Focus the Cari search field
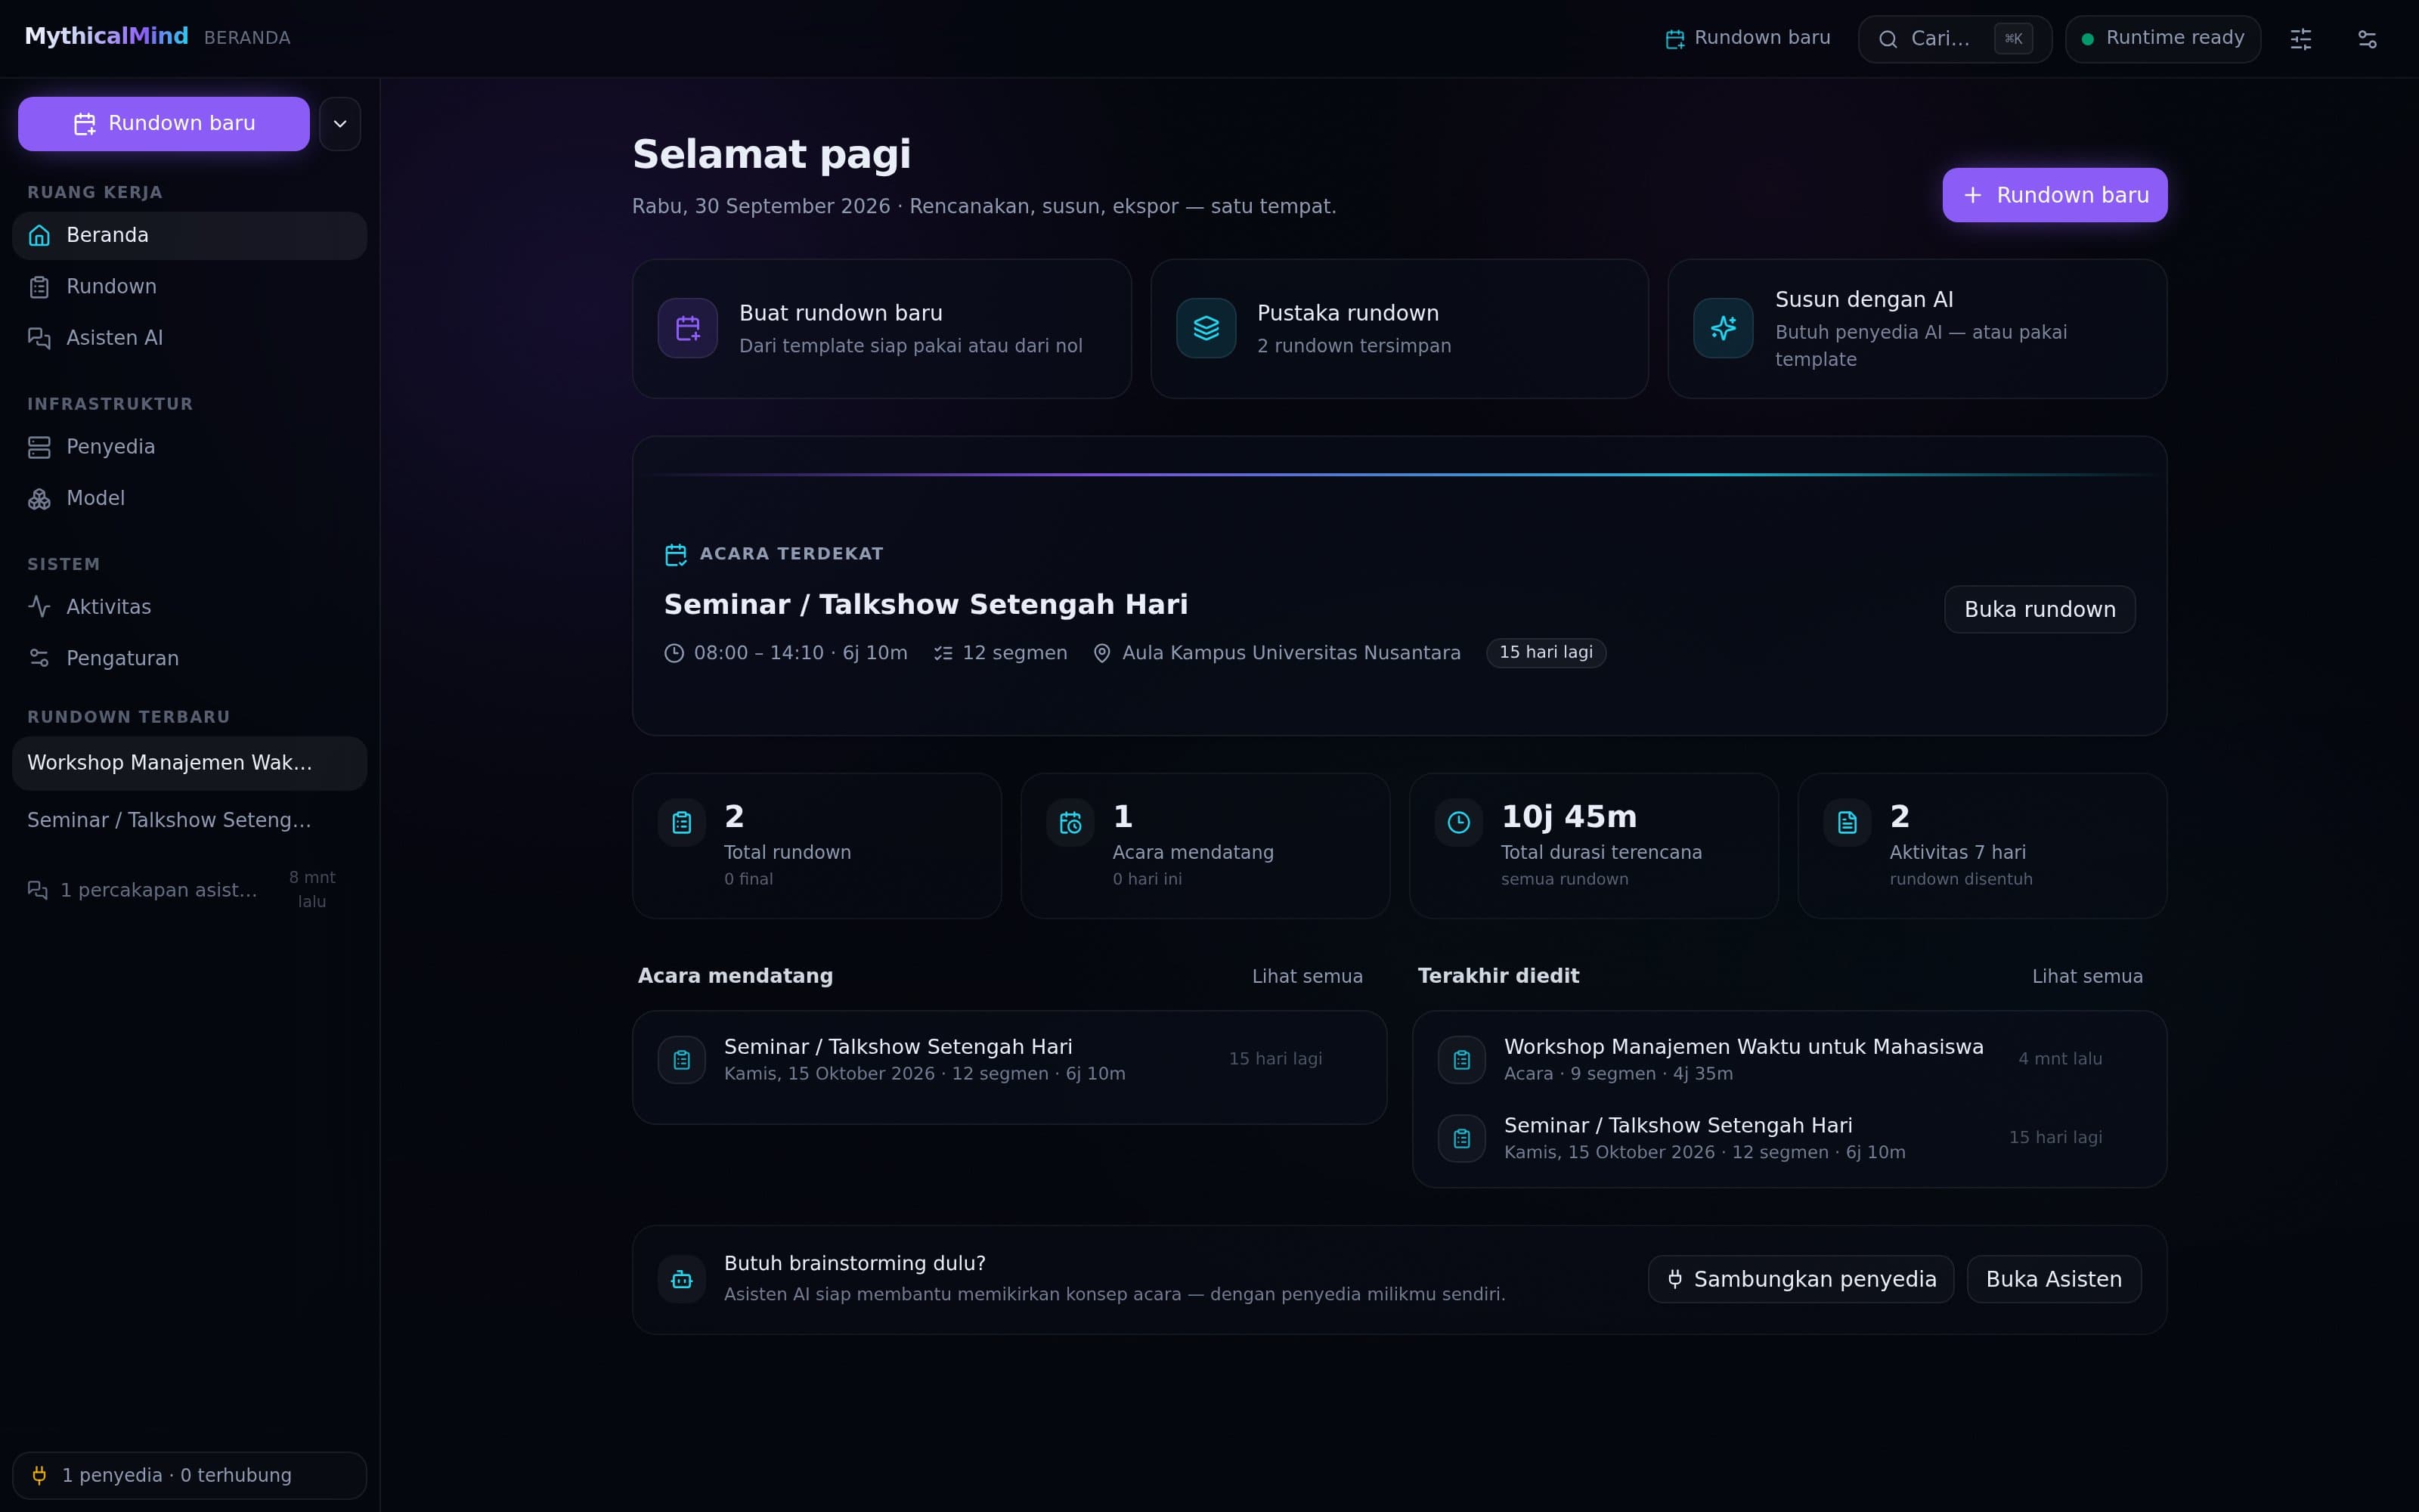Image resolution: width=2419 pixels, height=1512 pixels. click(1954, 39)
